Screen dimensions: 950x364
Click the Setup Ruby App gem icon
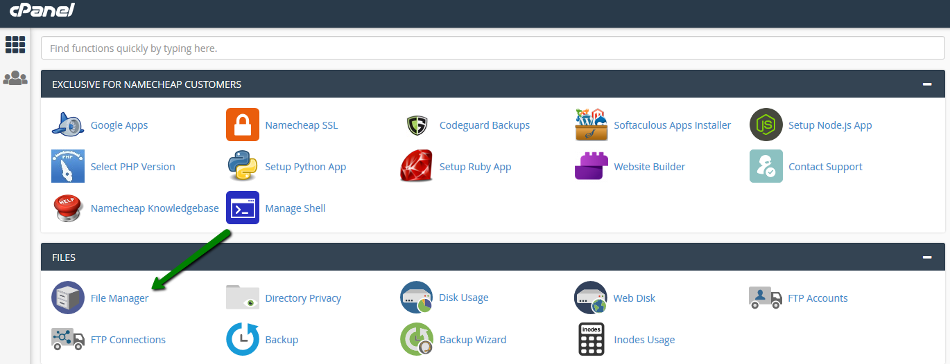pos(417,167)
